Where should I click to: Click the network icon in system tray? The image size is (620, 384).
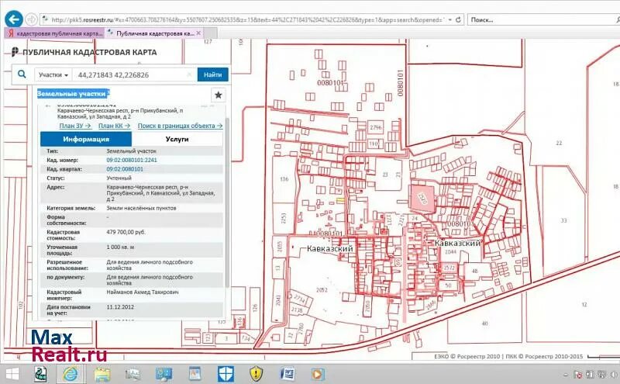pyautogui.click(x=601, y=375)
